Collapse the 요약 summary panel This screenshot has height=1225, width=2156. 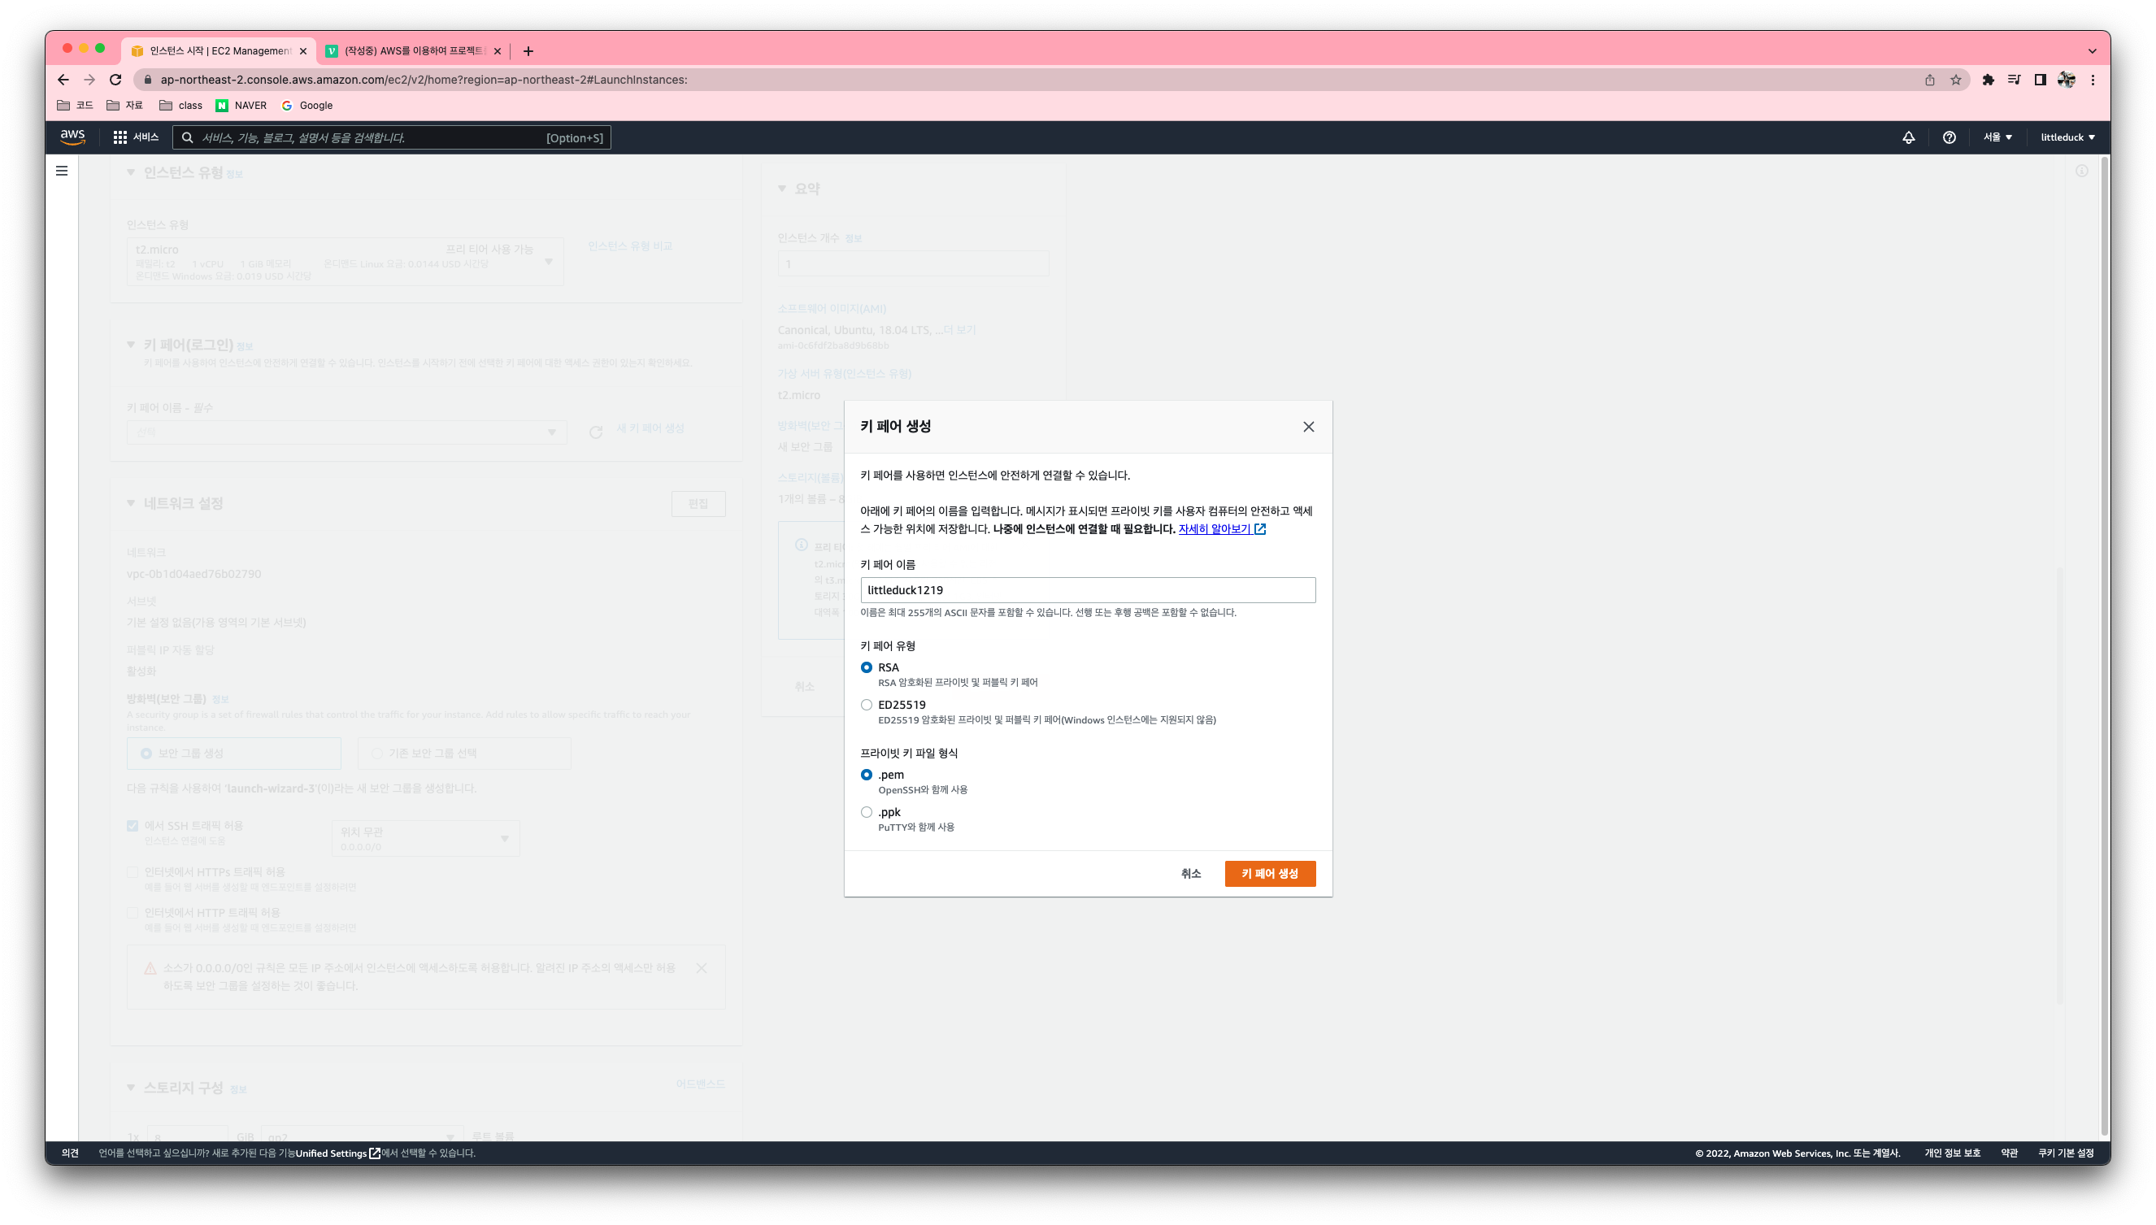pos(781,189)
